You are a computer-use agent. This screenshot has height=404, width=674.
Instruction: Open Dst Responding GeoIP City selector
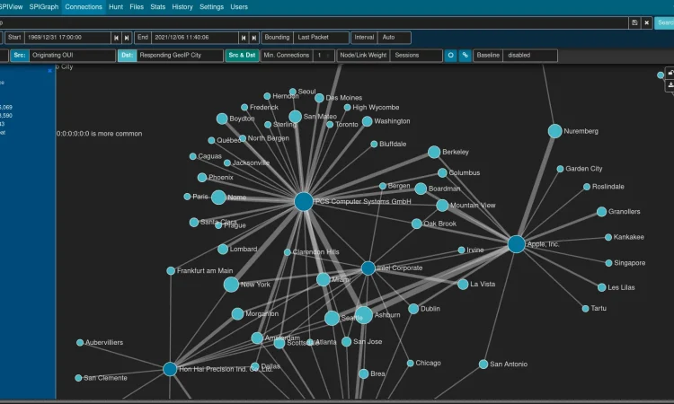pyautogui.click(x=180, y=56)
